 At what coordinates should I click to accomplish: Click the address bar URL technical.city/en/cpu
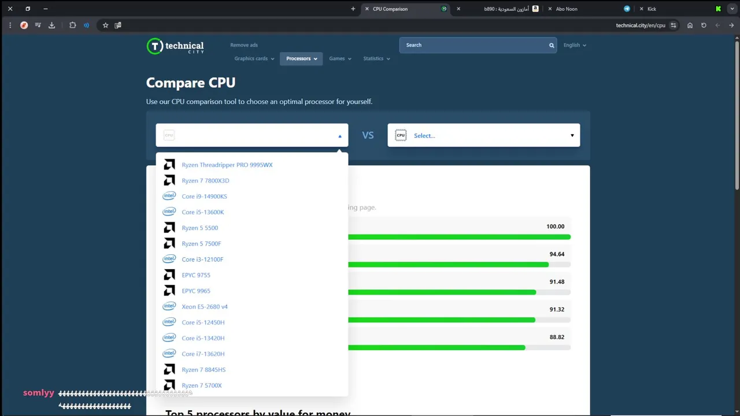[641, 25]
